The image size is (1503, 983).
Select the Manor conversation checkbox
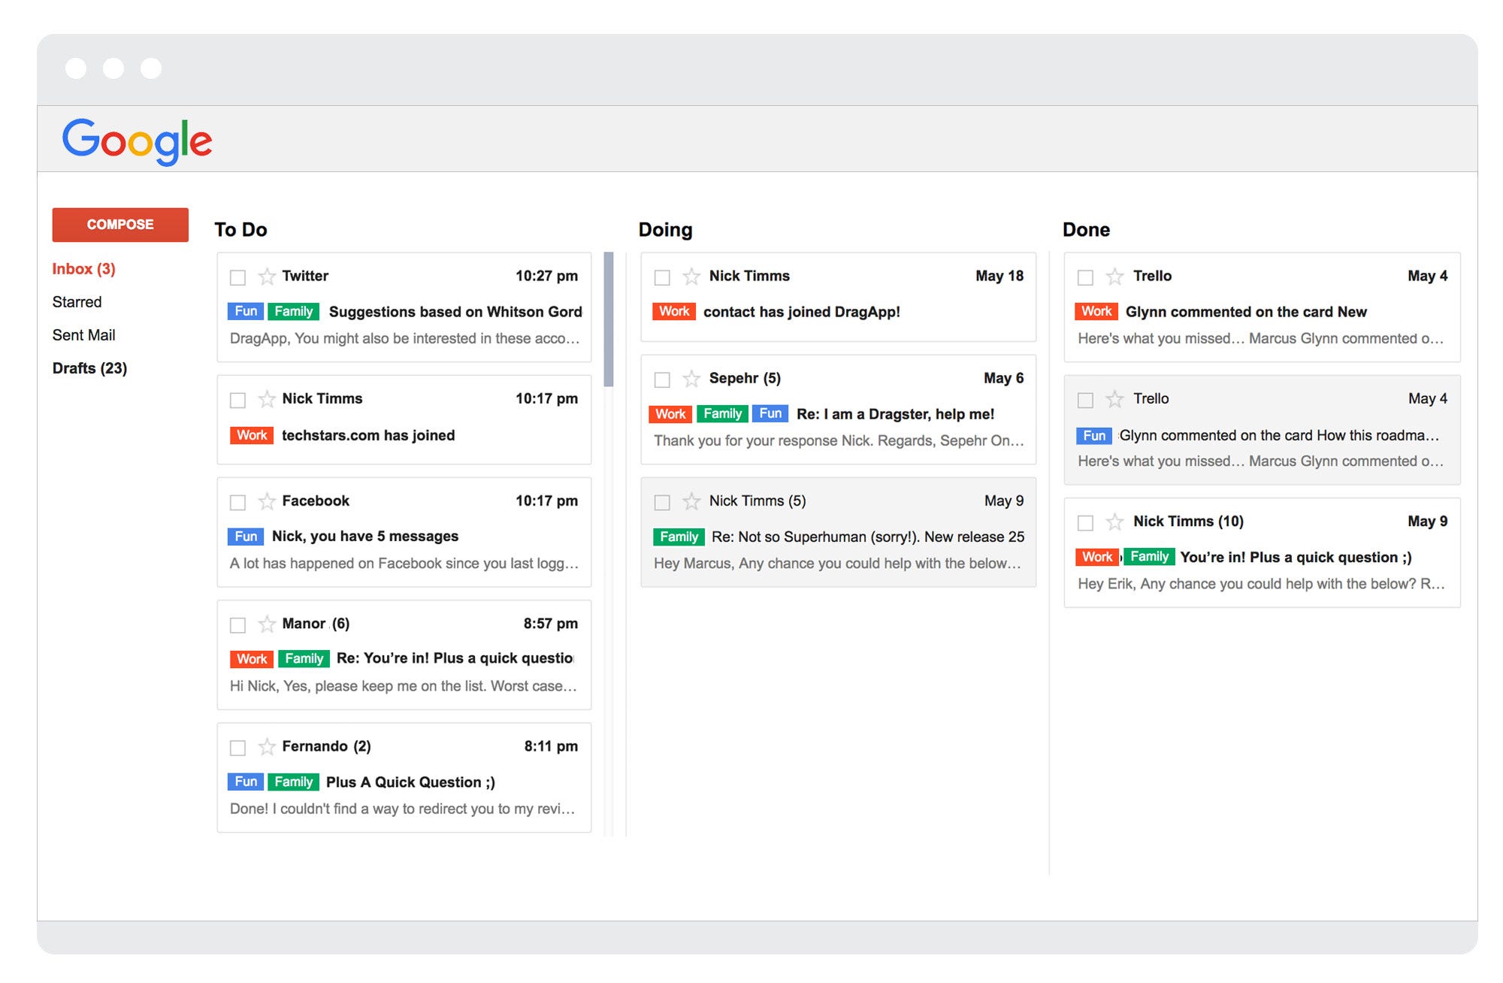237,625
